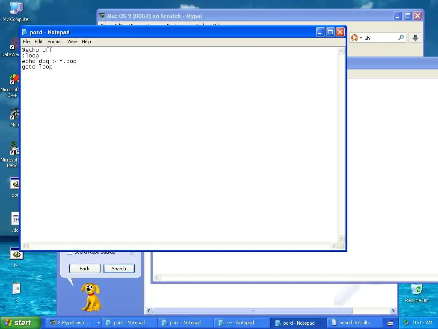
Task: Select the '.do' file desktop icon
Action: click(15, 222)
